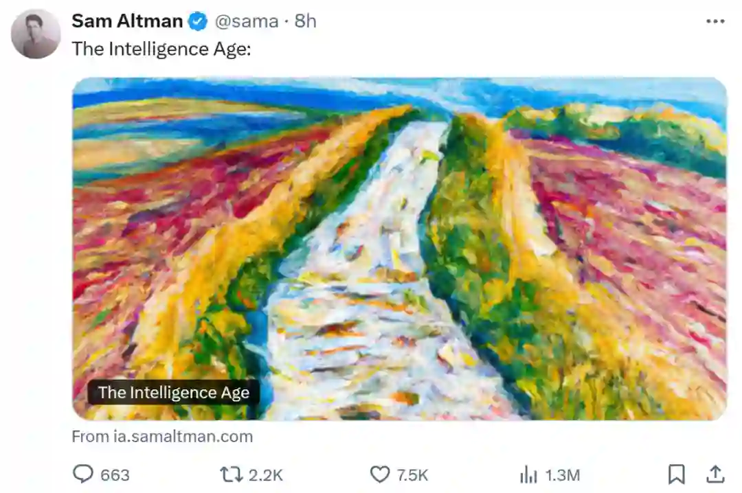742x493 pixels.
Task: Click the 8h timestamp
Action: [x=306, y=21]
